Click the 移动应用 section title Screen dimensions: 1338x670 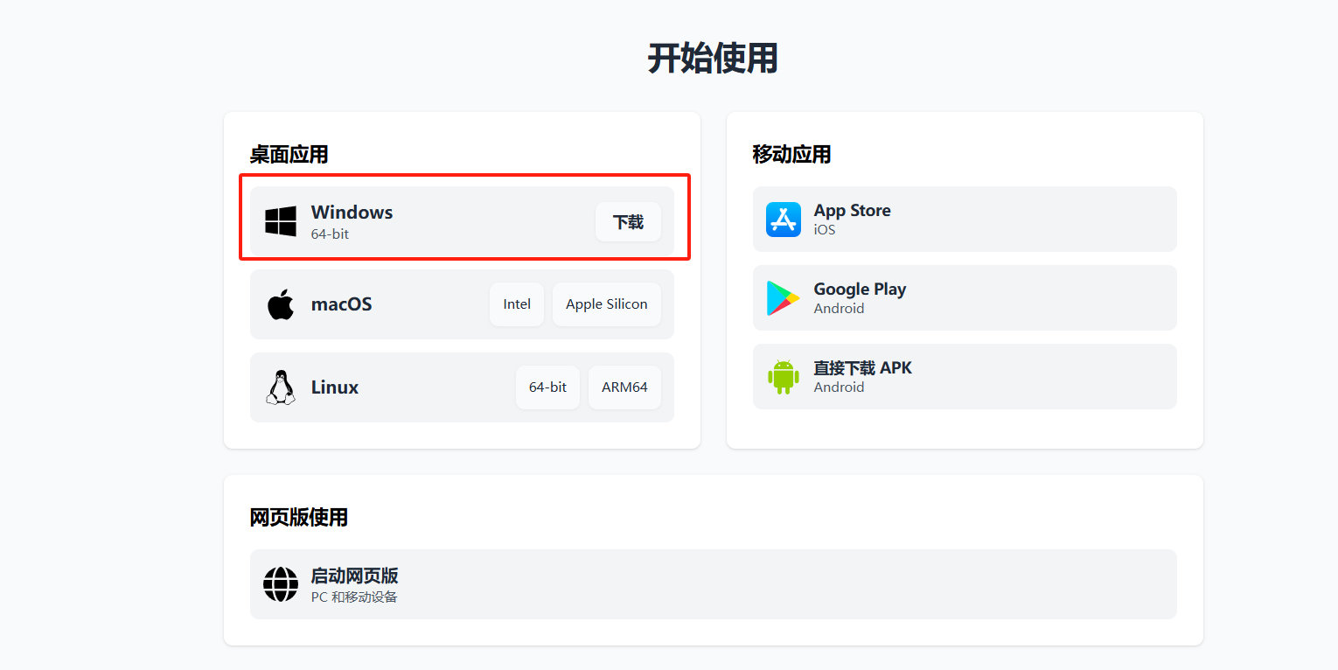792,155
